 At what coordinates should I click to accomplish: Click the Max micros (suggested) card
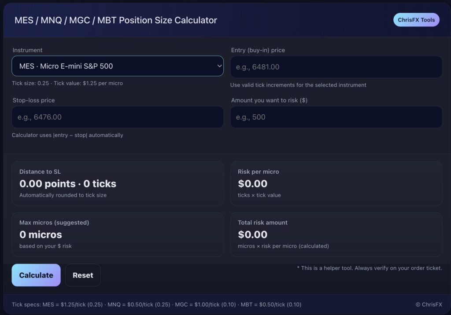[117, 234]
